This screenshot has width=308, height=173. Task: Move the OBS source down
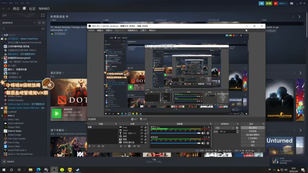click(139, 146)
